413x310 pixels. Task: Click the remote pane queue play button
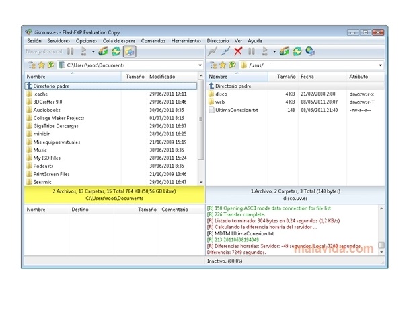pos(265,51)
